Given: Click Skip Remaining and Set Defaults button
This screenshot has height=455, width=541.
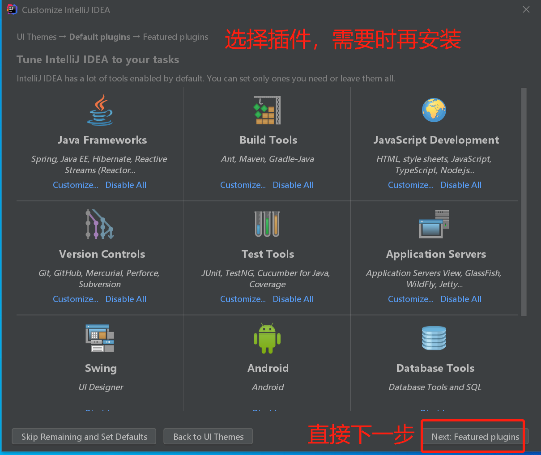Looking at the screenshot, I should [84, 437].
